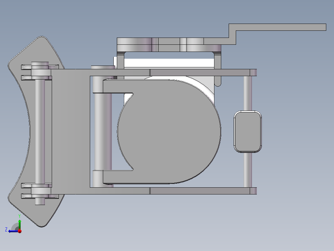334x251 pixels.
Task: Select the long vertical pin through the left hinge
Action: [x=40, y=131]
